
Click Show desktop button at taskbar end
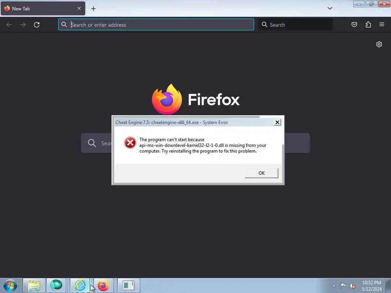[388, 285]
